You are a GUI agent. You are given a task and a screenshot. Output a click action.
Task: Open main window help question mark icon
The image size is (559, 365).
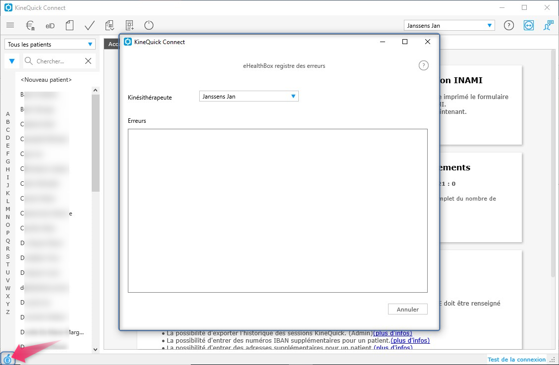[509, 25]
